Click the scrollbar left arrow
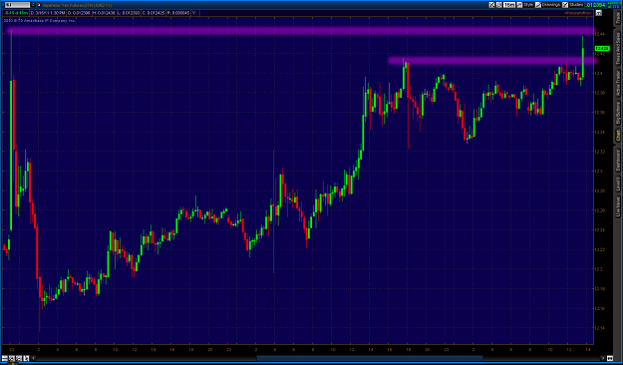The height and width of the screenshot is (365, 623). tap(33, 358)
